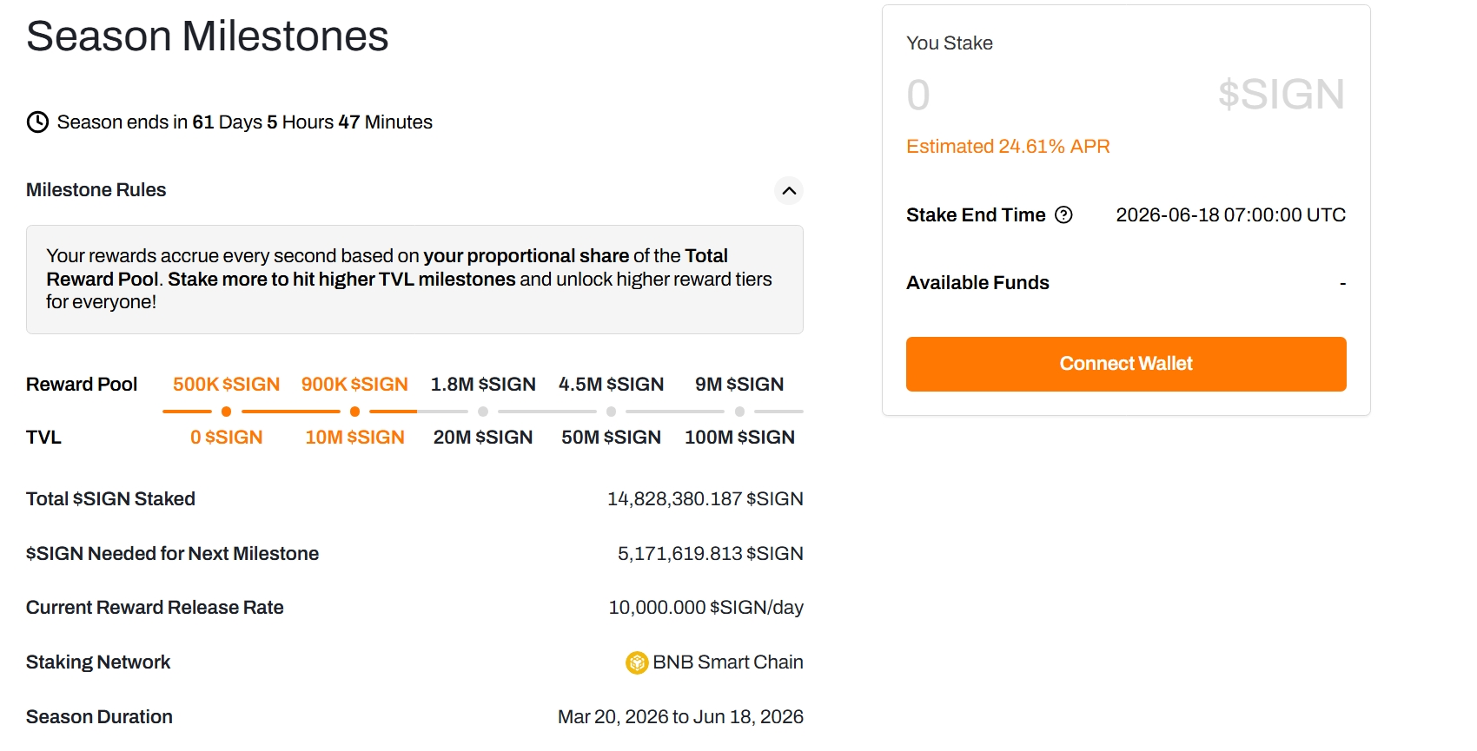Click the 20M $SIGN TVL milestone dot
This screenshot has height=751, width=1477.
(483, 412)
